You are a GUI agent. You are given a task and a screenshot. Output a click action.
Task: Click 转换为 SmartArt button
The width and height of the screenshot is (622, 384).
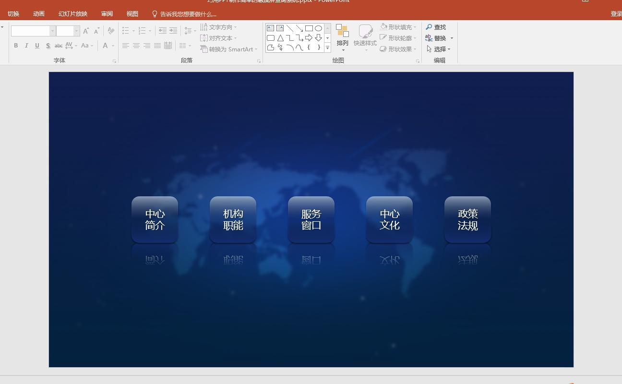pos(229,49)
